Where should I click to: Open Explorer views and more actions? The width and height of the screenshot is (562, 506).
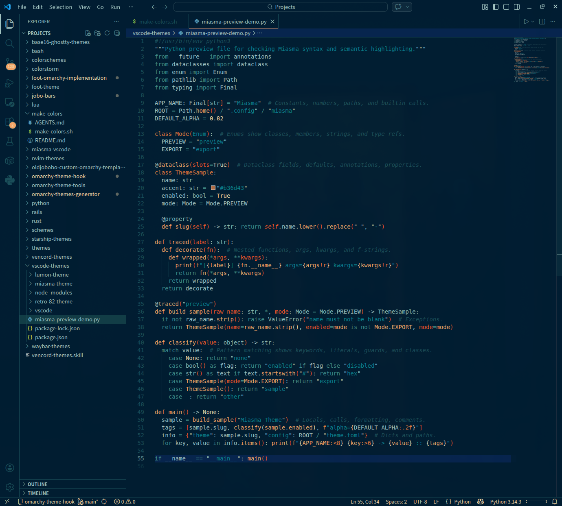[x=116, y=22]
